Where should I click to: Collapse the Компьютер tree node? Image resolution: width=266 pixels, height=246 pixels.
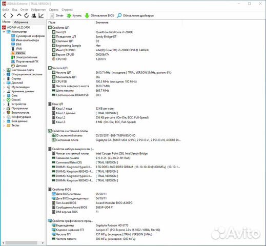[x=4, y=32]
